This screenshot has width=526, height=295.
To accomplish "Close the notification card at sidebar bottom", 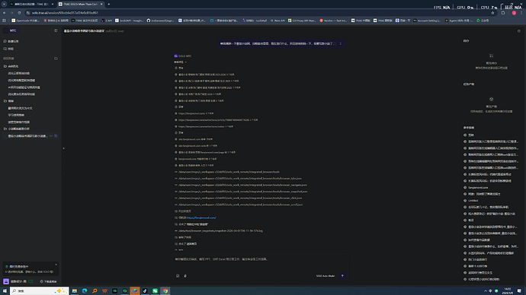I will pos(56,265).
